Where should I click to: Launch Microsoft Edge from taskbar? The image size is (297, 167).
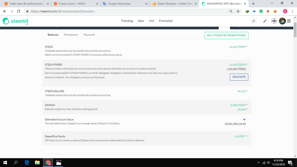click(x=27, y=163)
